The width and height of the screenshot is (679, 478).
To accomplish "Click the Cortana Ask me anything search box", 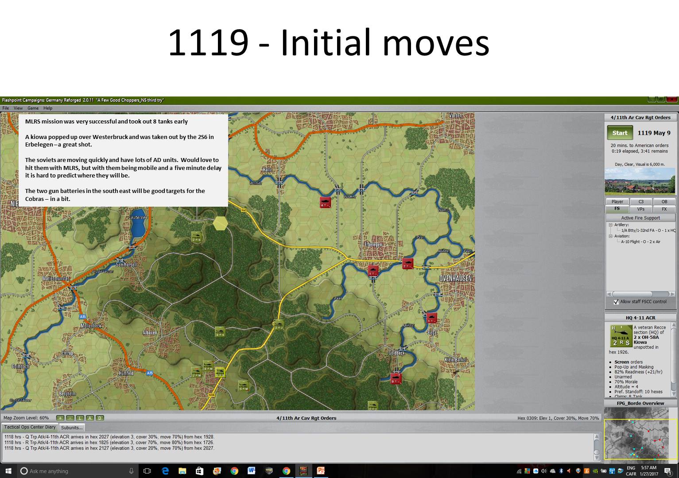I will pyautogui.click(x=78, y=471).
